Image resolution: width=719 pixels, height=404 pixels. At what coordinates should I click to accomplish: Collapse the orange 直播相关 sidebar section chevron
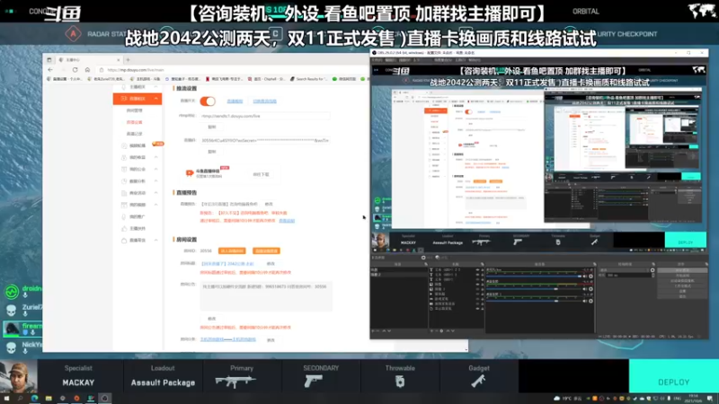click(155, 99)
